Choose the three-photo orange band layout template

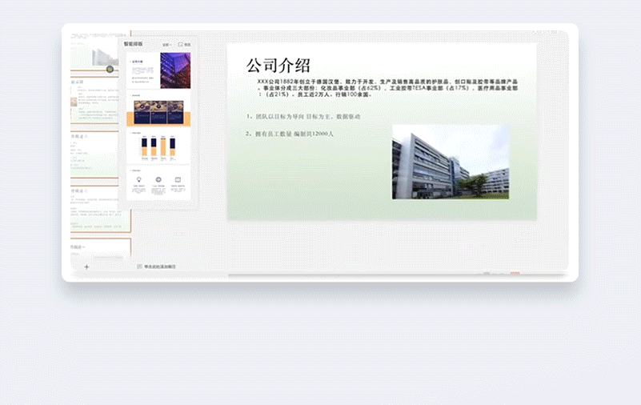coord(158,109)
